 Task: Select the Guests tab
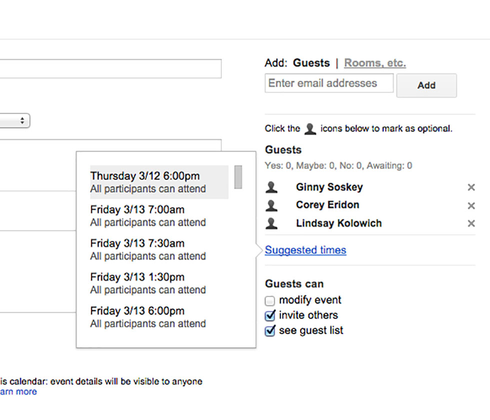click(x=311, y=63)
